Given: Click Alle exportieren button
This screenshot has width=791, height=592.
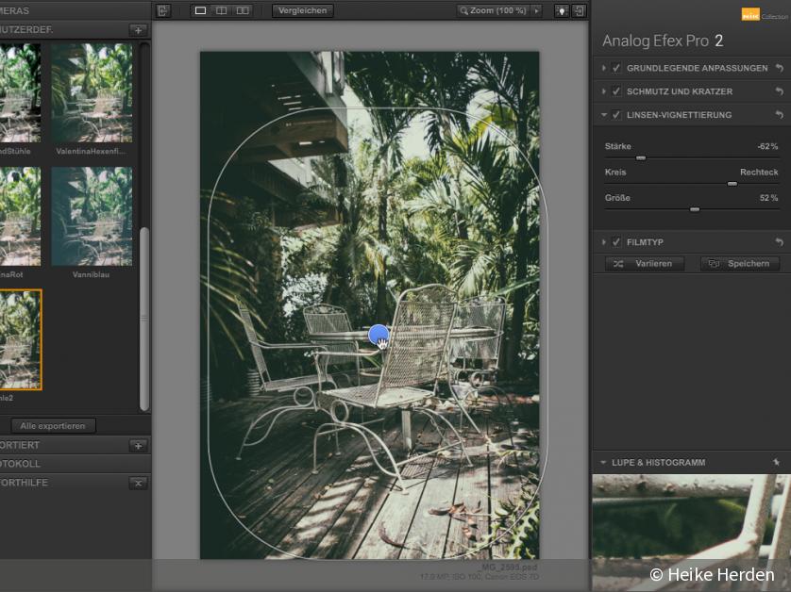Looking at the screenshot, I should point(53,426).
